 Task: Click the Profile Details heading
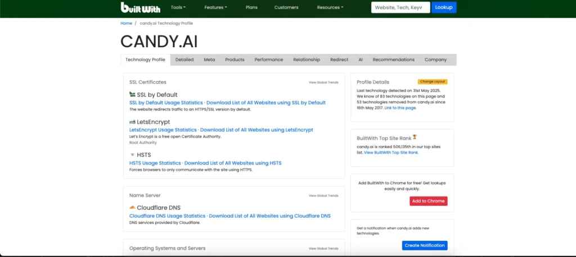(373, 82)
